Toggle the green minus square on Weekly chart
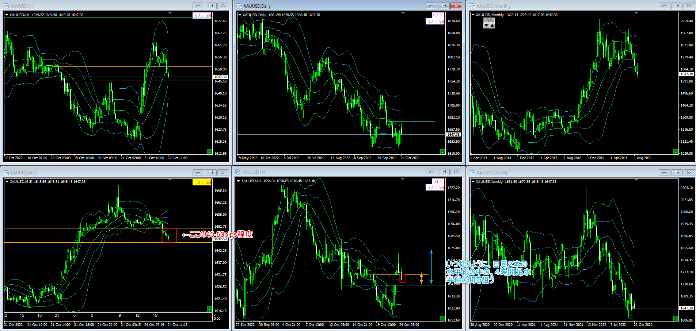 (x=676, y=319)
